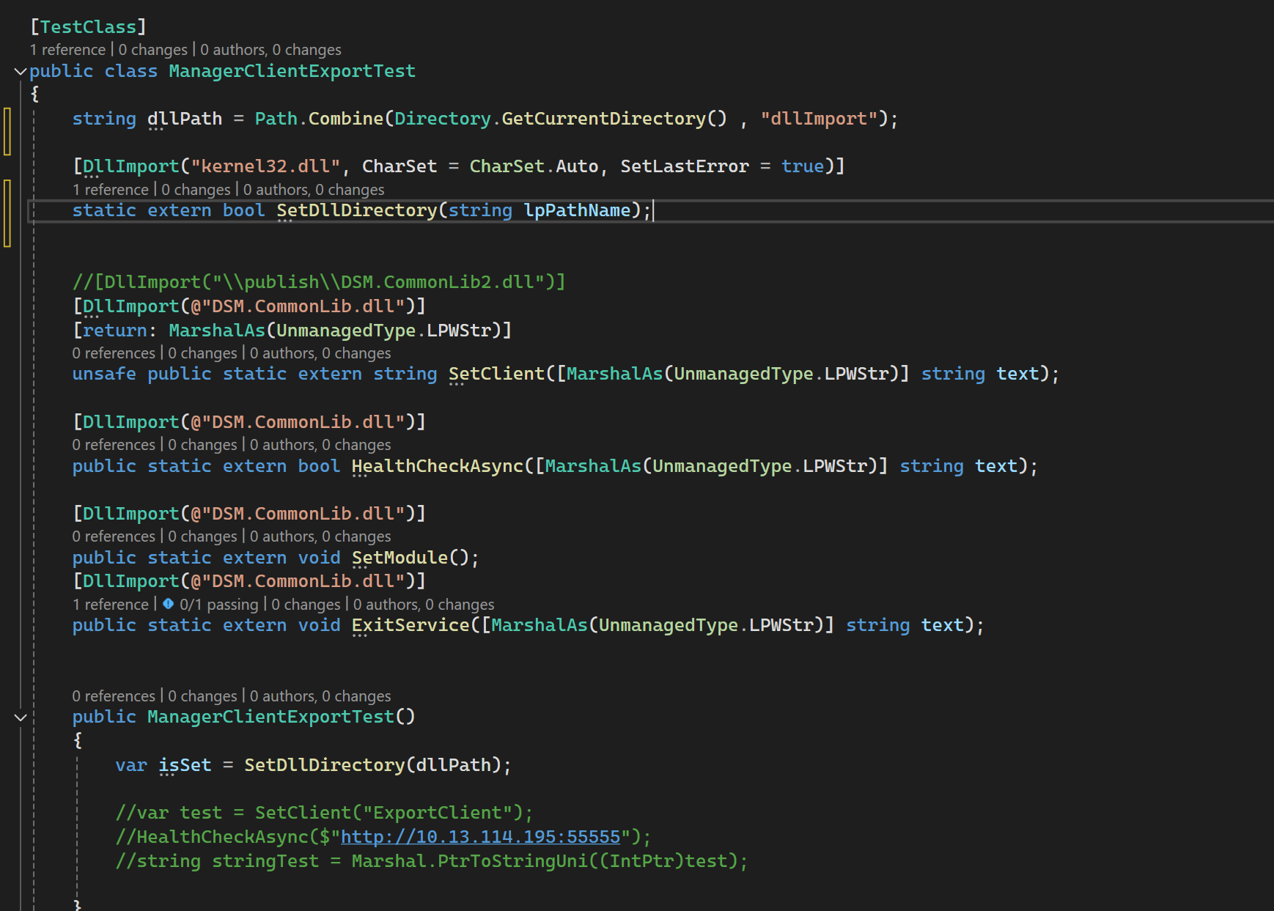Show '0 references' above HealthCheckAsync declaration

tap(114, 445)
